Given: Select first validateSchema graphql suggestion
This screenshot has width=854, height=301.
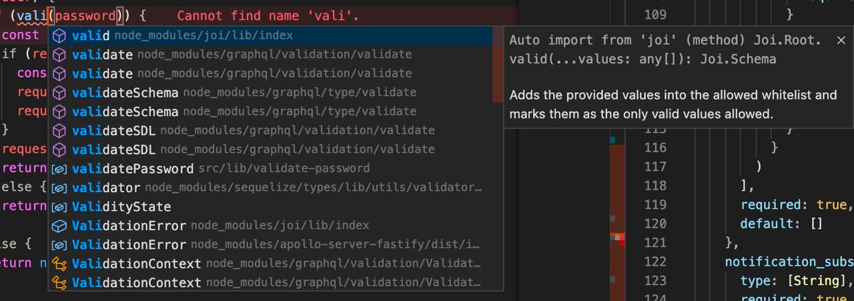Looking at the screenshot, I should [275, 92].
